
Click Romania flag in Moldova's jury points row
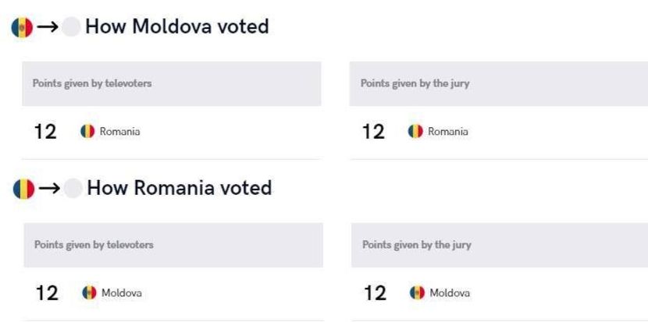(416, 132)
